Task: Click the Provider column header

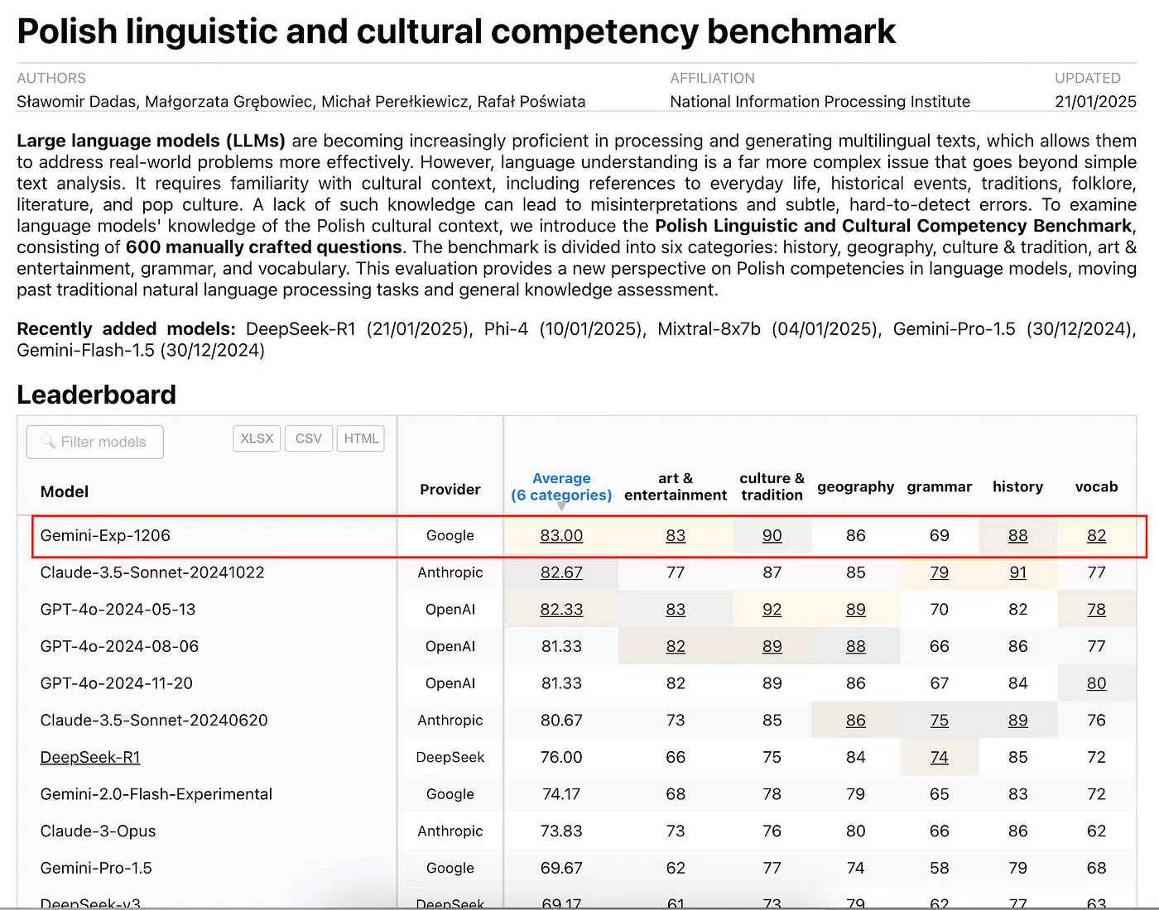Action: pyautogui.click(x=450, y=489)
